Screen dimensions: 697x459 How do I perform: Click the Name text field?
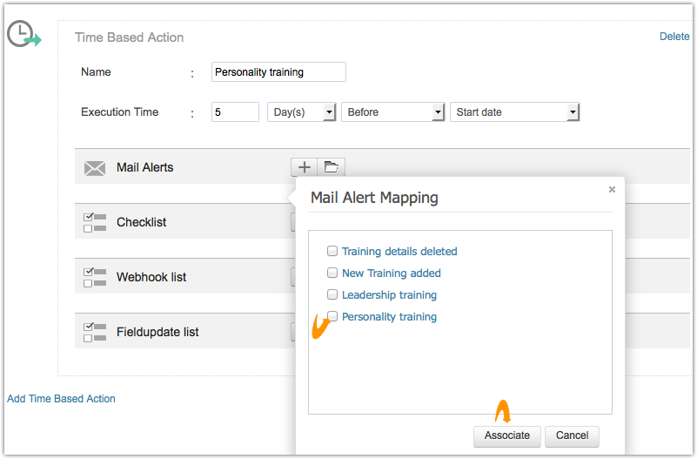click(x=278, y=72)
